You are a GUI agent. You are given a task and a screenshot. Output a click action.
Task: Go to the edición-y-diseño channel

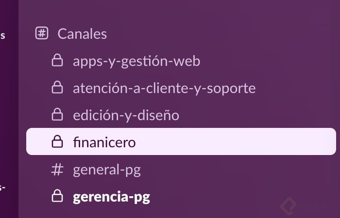click(x=126, y=116)
